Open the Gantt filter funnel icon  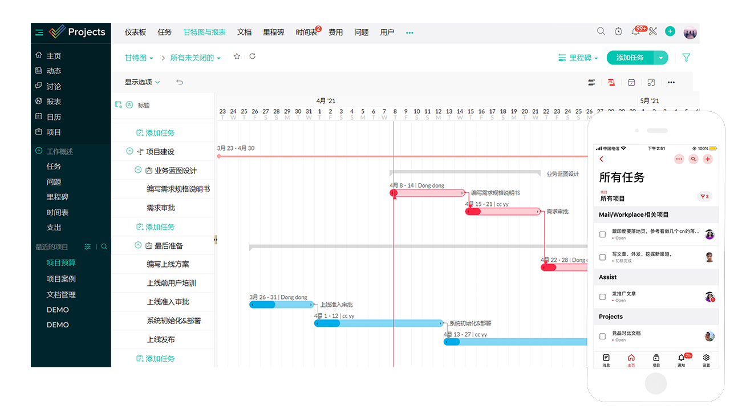click(x=686, y=58)
